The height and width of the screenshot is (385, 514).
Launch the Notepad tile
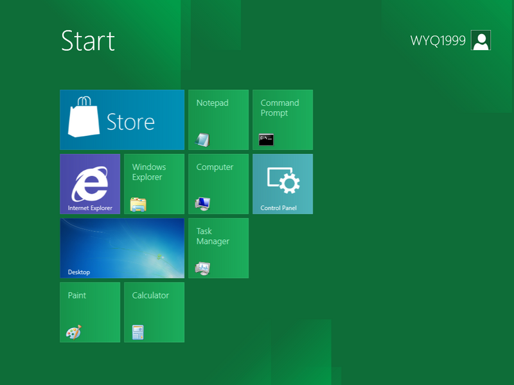click(x=218, y=120)
